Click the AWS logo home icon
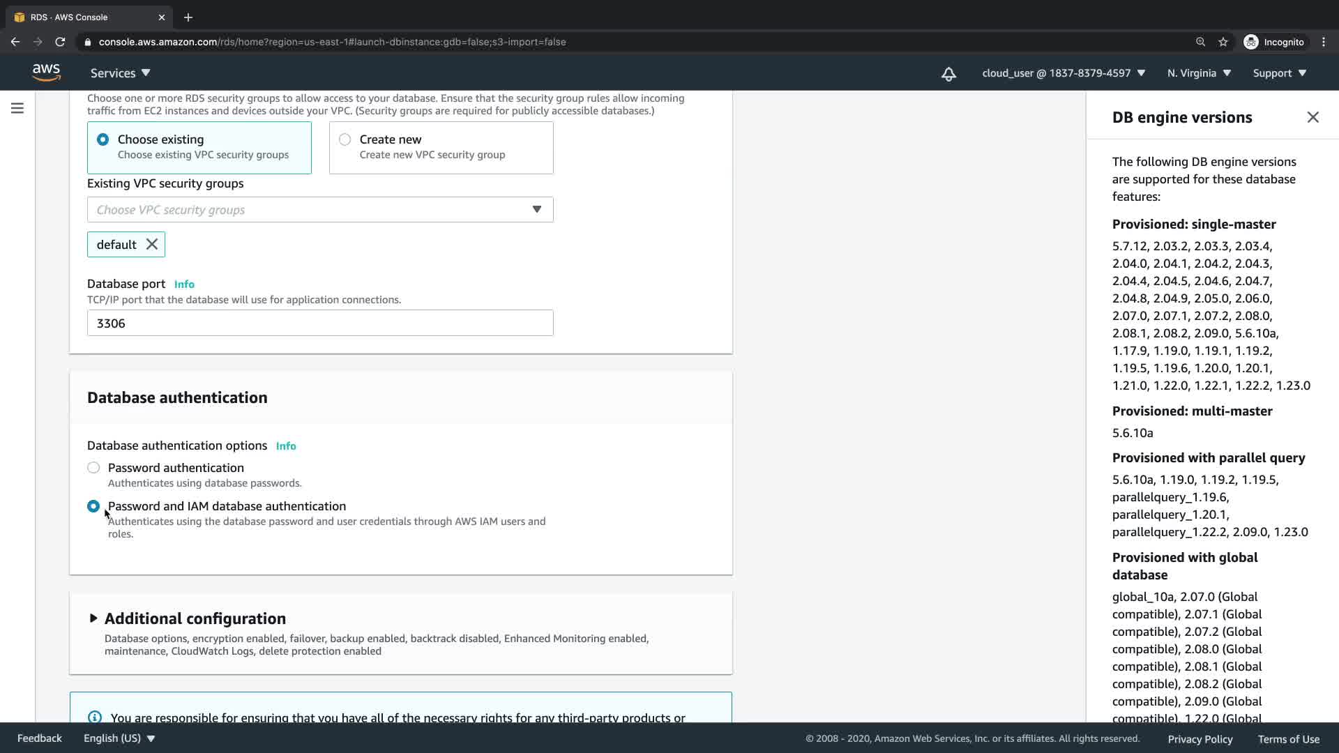This screenshot has width=1339, height=753. pyautogui.click(x=46, y=73)
